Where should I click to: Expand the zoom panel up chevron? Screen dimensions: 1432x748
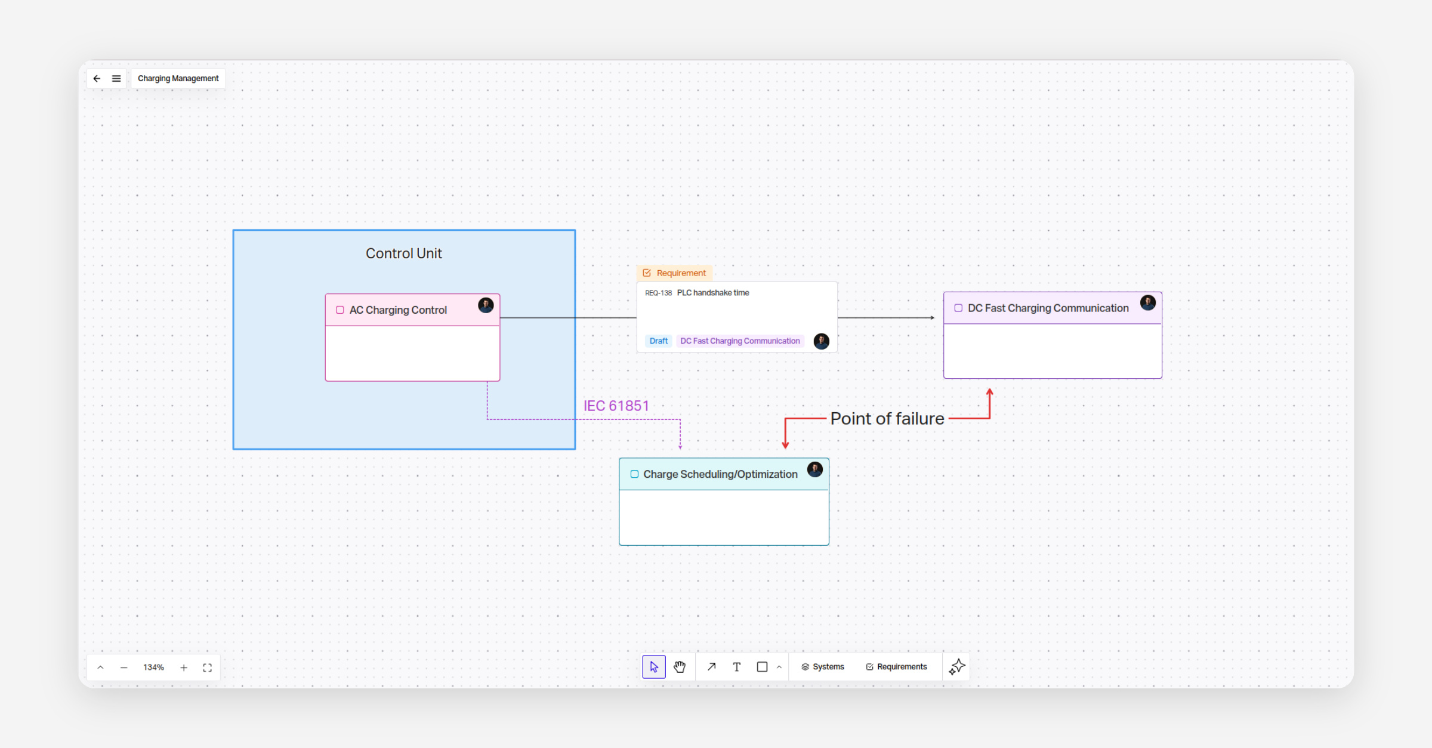point(100,667)
